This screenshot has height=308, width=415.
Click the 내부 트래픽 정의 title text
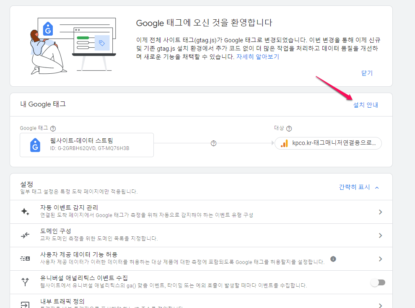62,301
